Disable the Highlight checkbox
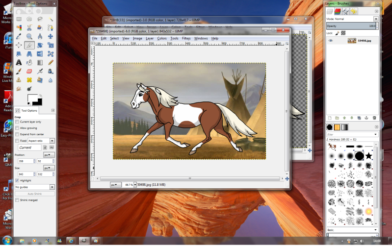The height and width of the screenshot is (247, 392). pos(17,180)
